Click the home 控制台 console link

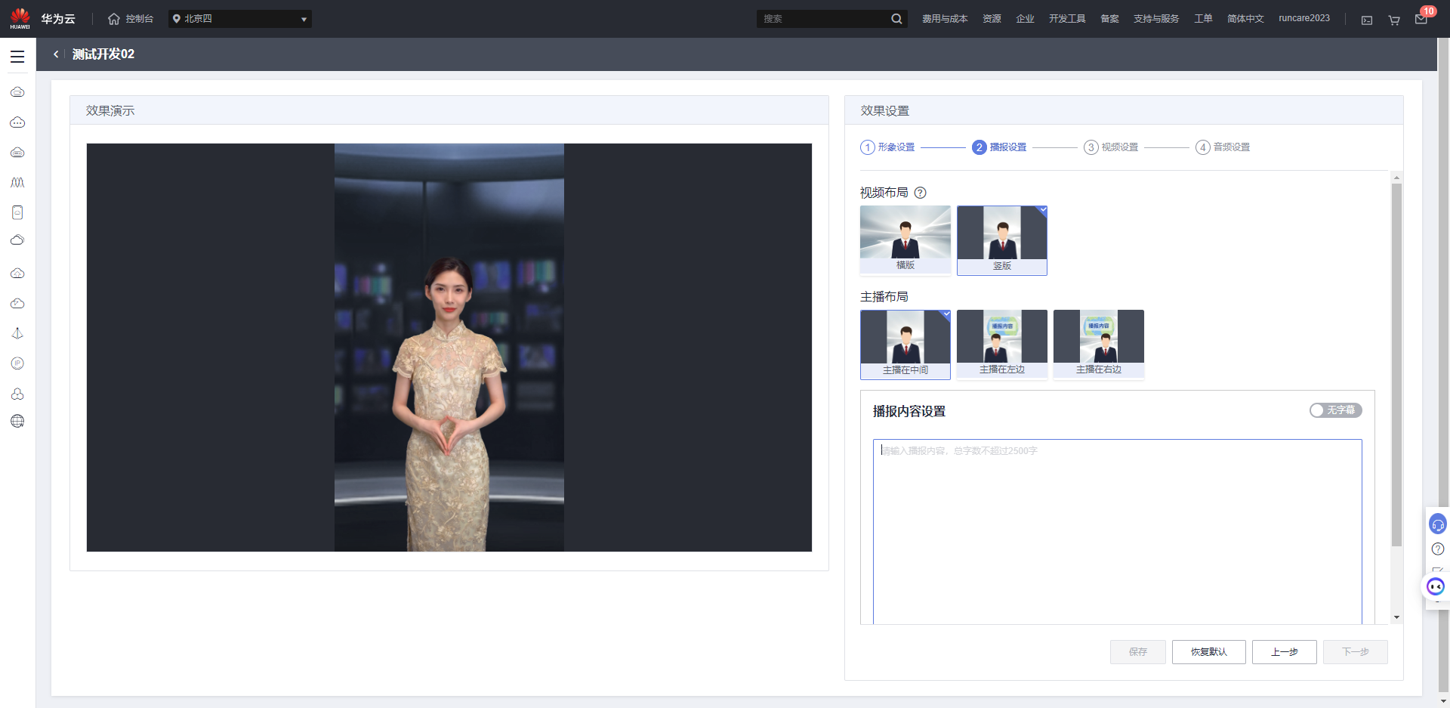[x=131, y=19]
